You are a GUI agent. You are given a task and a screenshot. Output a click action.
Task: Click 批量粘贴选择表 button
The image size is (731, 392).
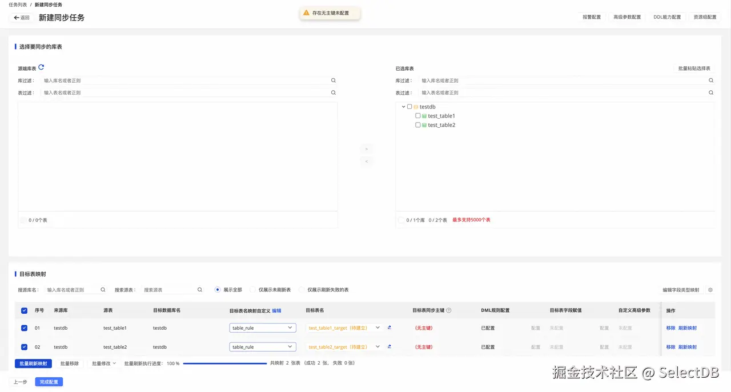[694, 68]
